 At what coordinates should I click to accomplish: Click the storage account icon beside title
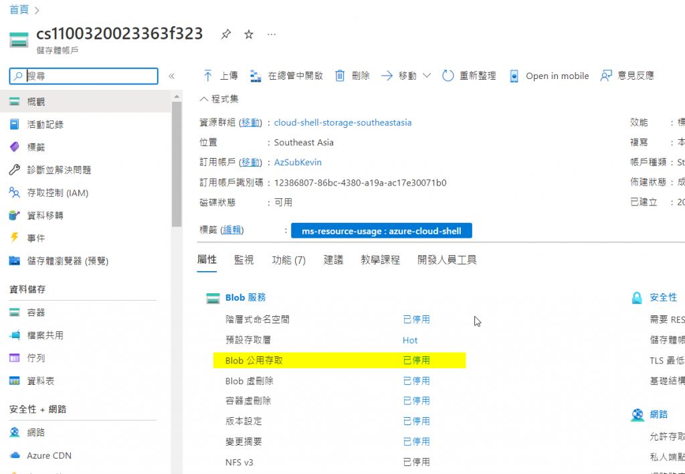[19, 39]
